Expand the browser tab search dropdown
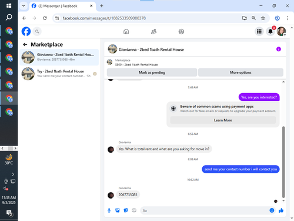Screen dimensions: 294x221 coord(24,6)
